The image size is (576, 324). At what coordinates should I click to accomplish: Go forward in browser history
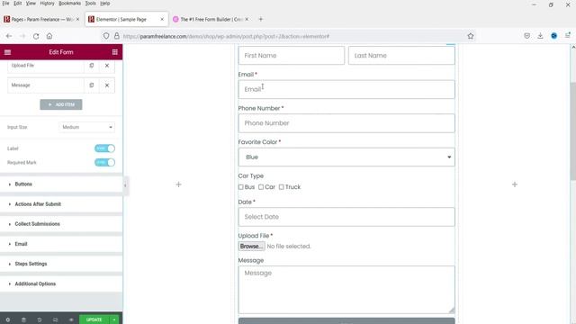pos(22,36)
